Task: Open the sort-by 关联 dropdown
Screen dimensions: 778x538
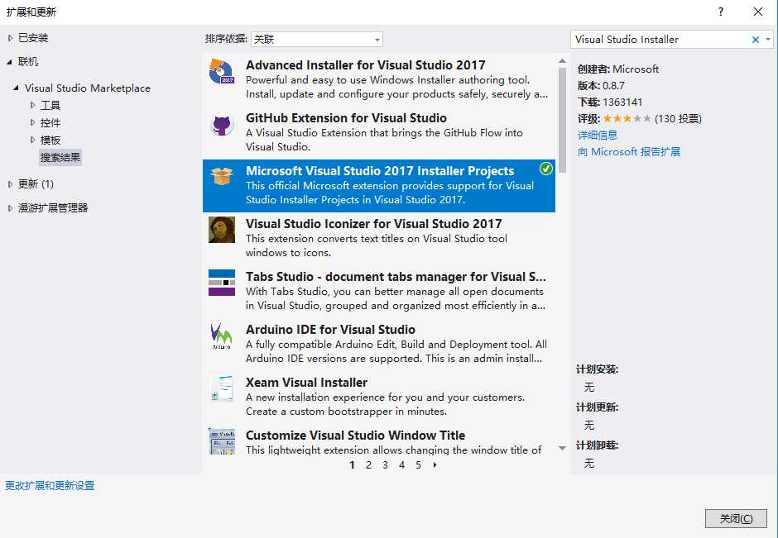Action: [316, 39]
